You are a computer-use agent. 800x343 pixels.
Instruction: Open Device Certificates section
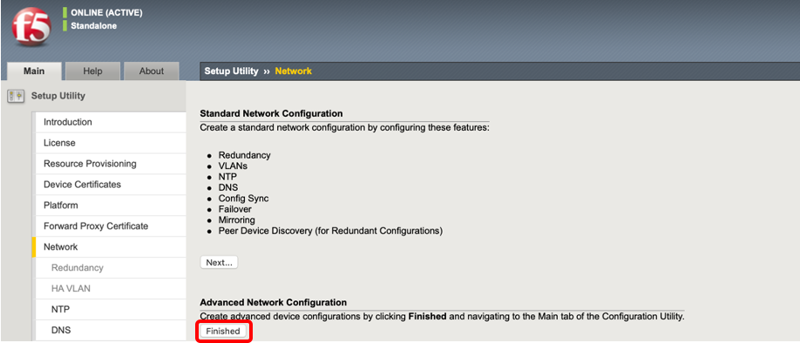click(111, 185)
